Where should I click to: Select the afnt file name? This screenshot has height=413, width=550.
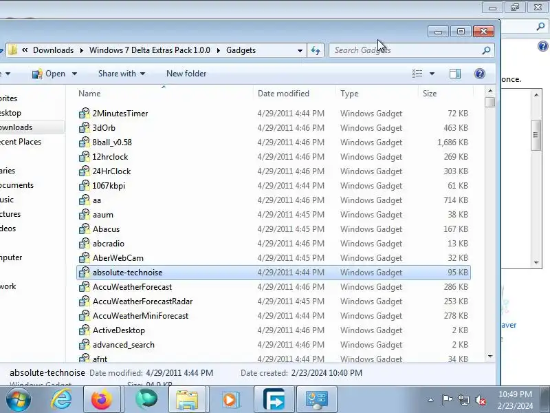click(x=100, y=359)
